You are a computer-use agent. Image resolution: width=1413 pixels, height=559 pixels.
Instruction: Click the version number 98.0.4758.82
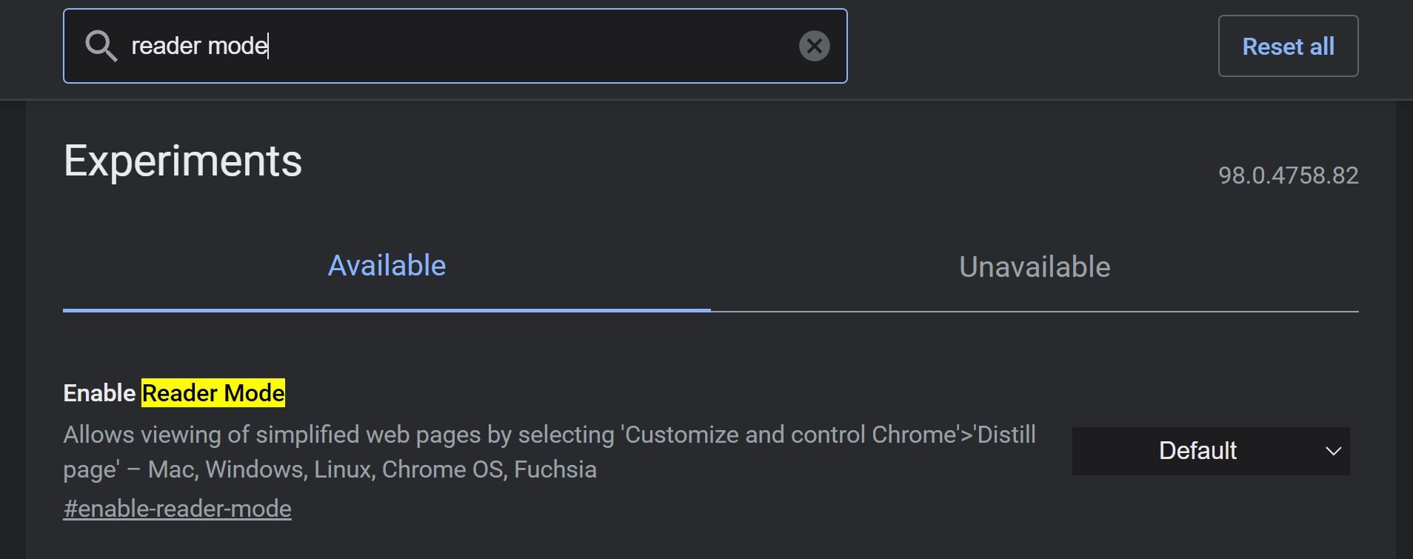(x=1288, y=175)
